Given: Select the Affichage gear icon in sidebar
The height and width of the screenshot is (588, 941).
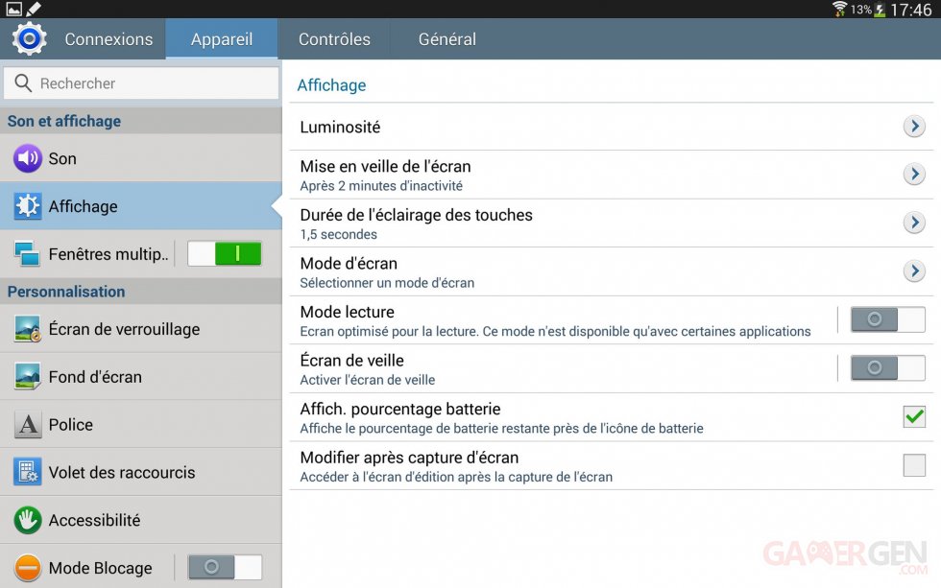Looking at the screenshot, I should pos(28,206).
